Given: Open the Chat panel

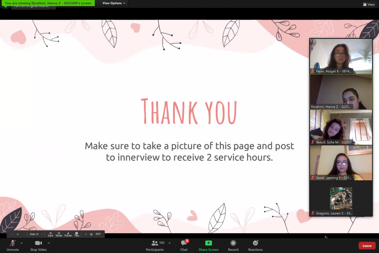Looking at the screenshot, I should 184,246.
